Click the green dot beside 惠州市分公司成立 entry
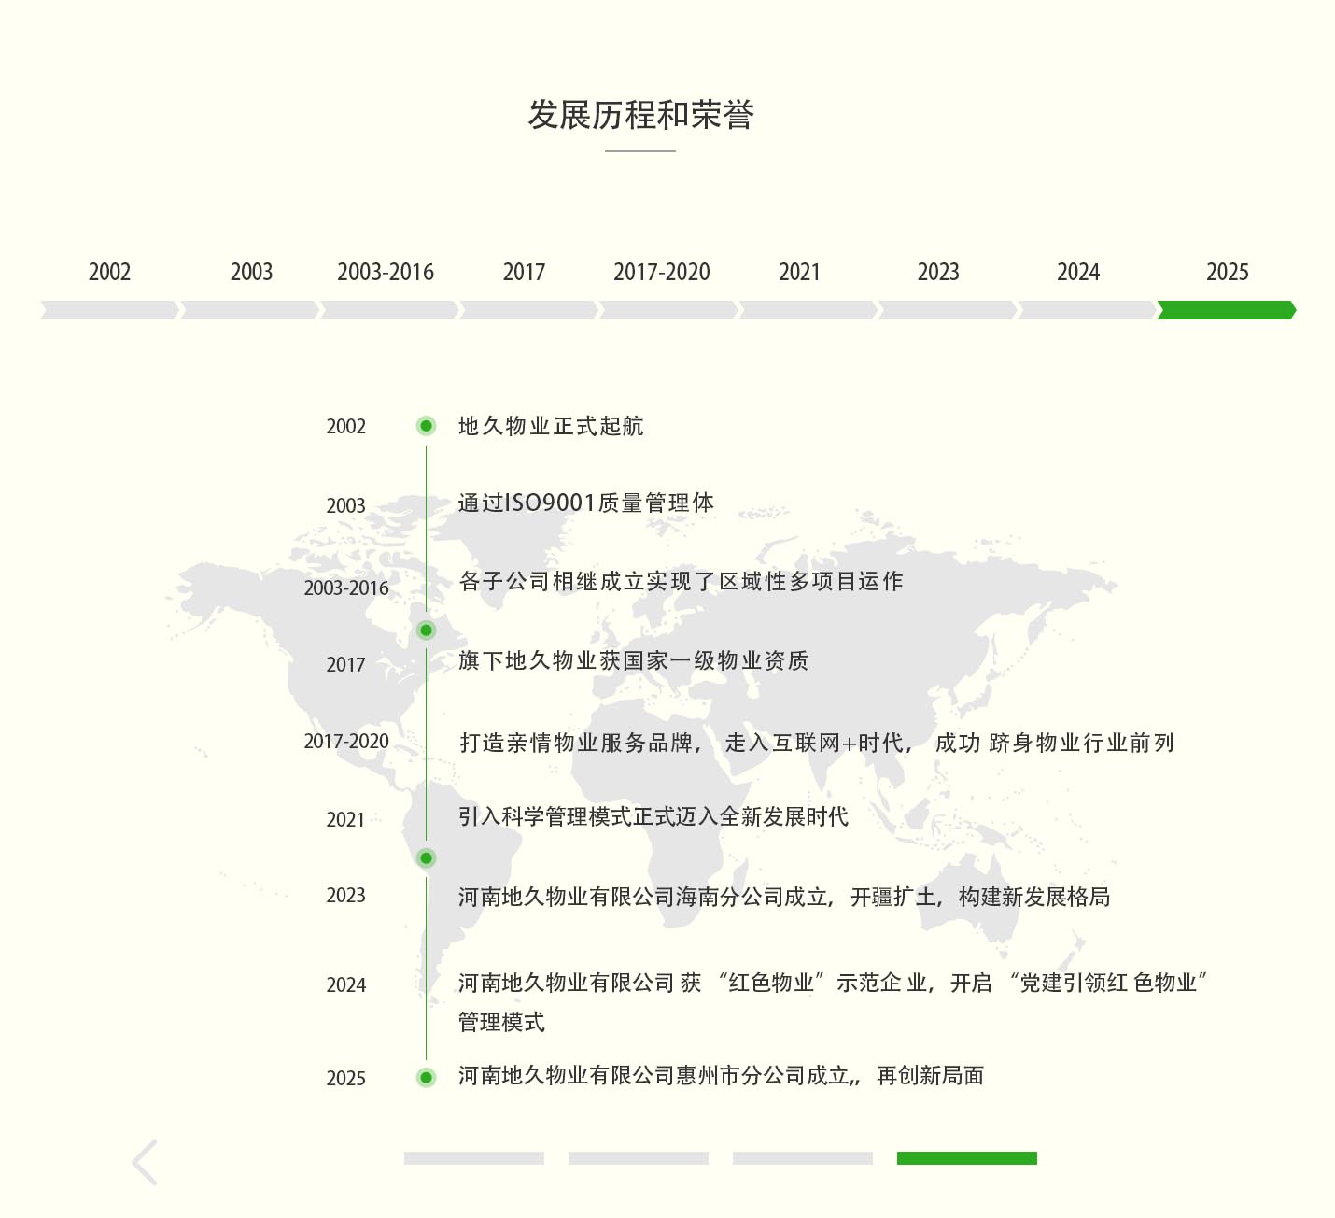Screen dimensions: 1335x1218 [426, 1078]
